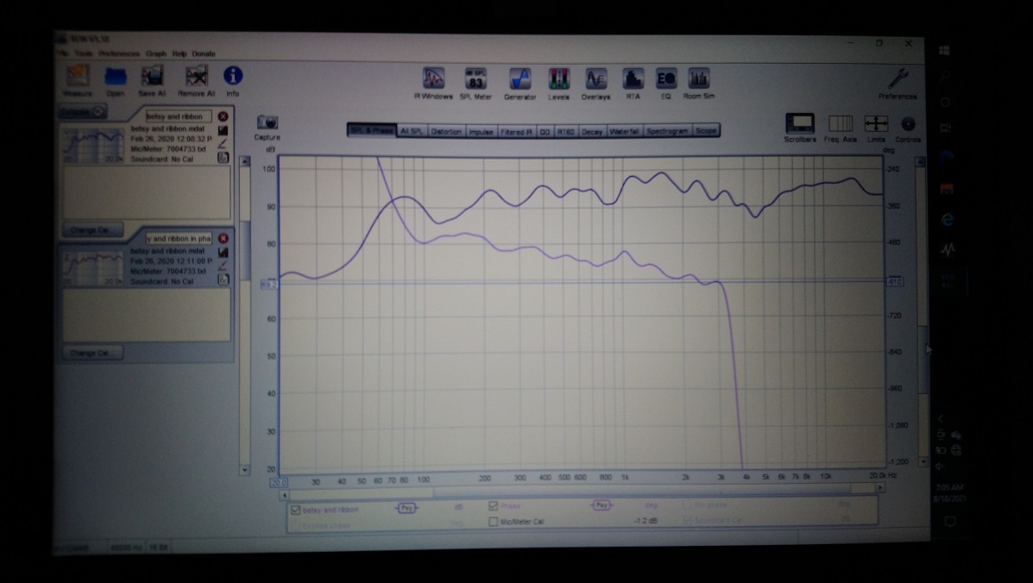Start a new sweep with Measure
Viewport: 1033px width, 583px height.
(77, 81)
